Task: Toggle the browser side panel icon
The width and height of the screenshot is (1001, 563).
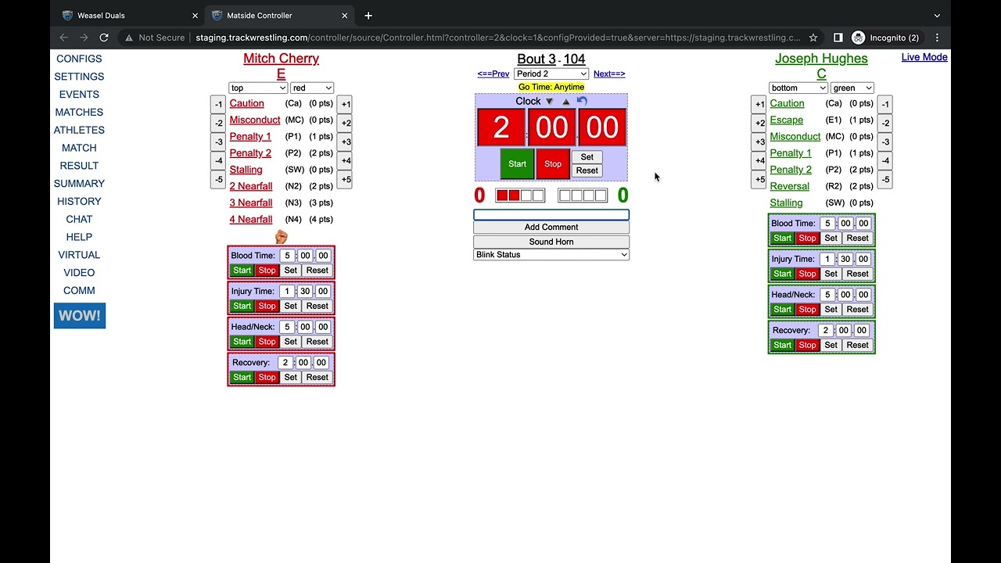Action: 838,38
